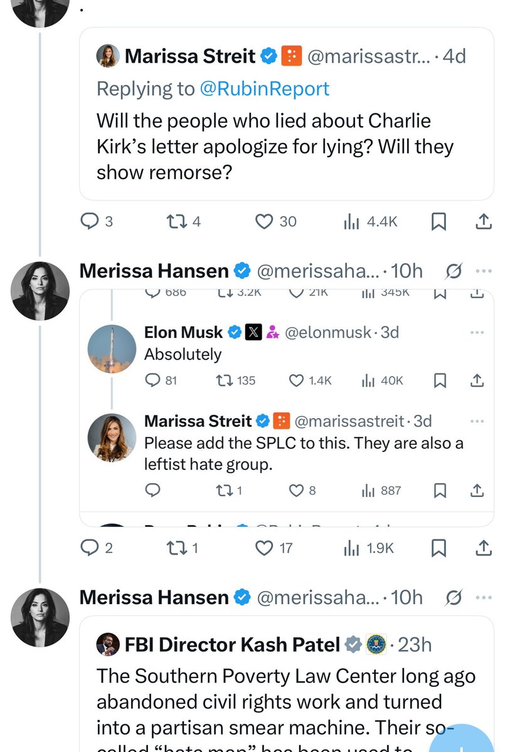This screenshot has width=505, height=752.
Task: Like Elon Musk's "Absolutely" reply
Action: tap(296, 380)
